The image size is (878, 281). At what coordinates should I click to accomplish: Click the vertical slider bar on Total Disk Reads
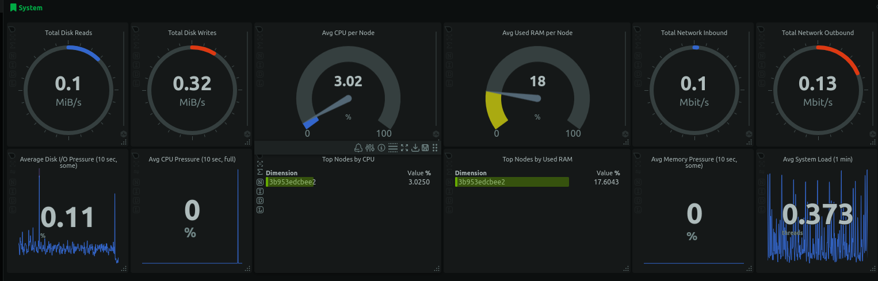[x=123, y=78]
